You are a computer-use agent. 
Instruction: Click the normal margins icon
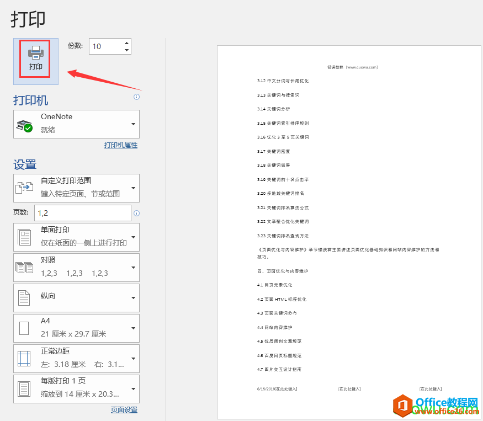tap(24, 359)
